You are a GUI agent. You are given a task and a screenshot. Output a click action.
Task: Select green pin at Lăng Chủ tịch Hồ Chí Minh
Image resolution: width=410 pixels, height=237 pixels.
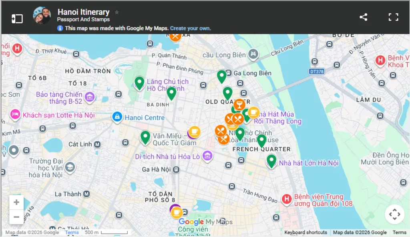pyautogui.click(x=139, y=83)
